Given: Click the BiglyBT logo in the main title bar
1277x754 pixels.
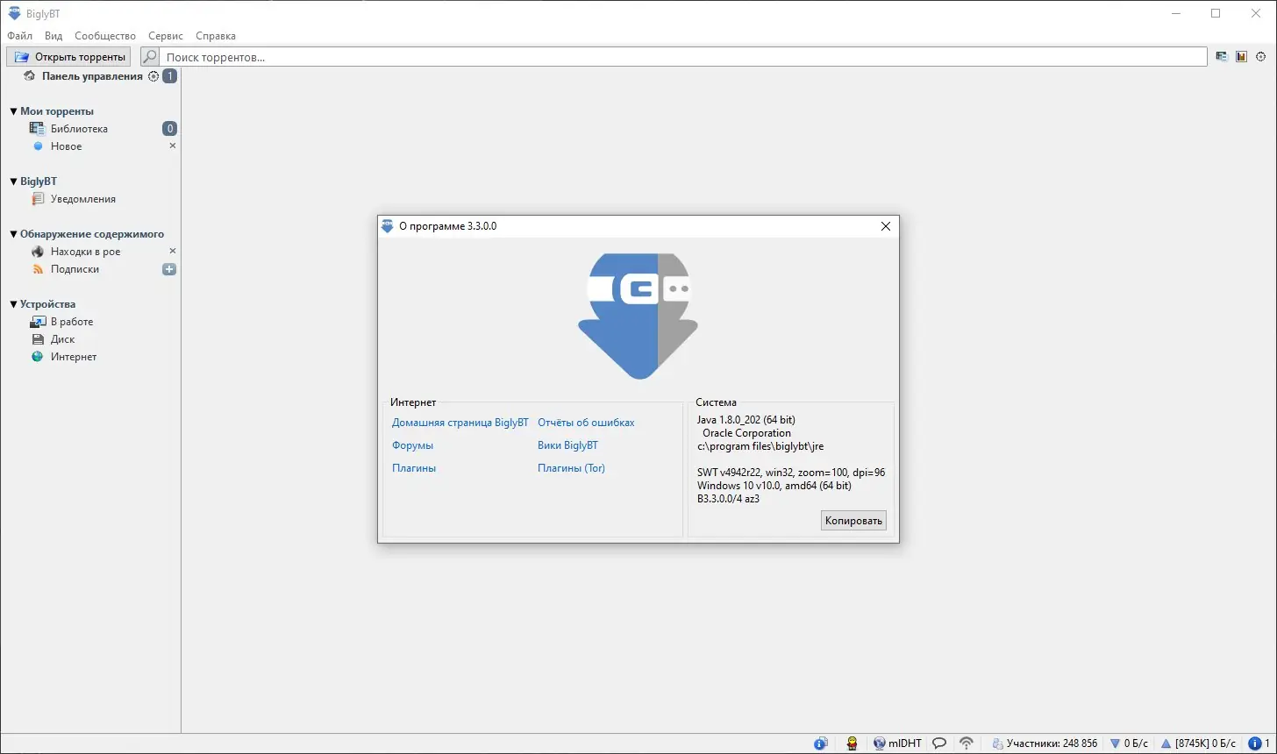Looking at the screenshot, I should click(x=14, y=13).
